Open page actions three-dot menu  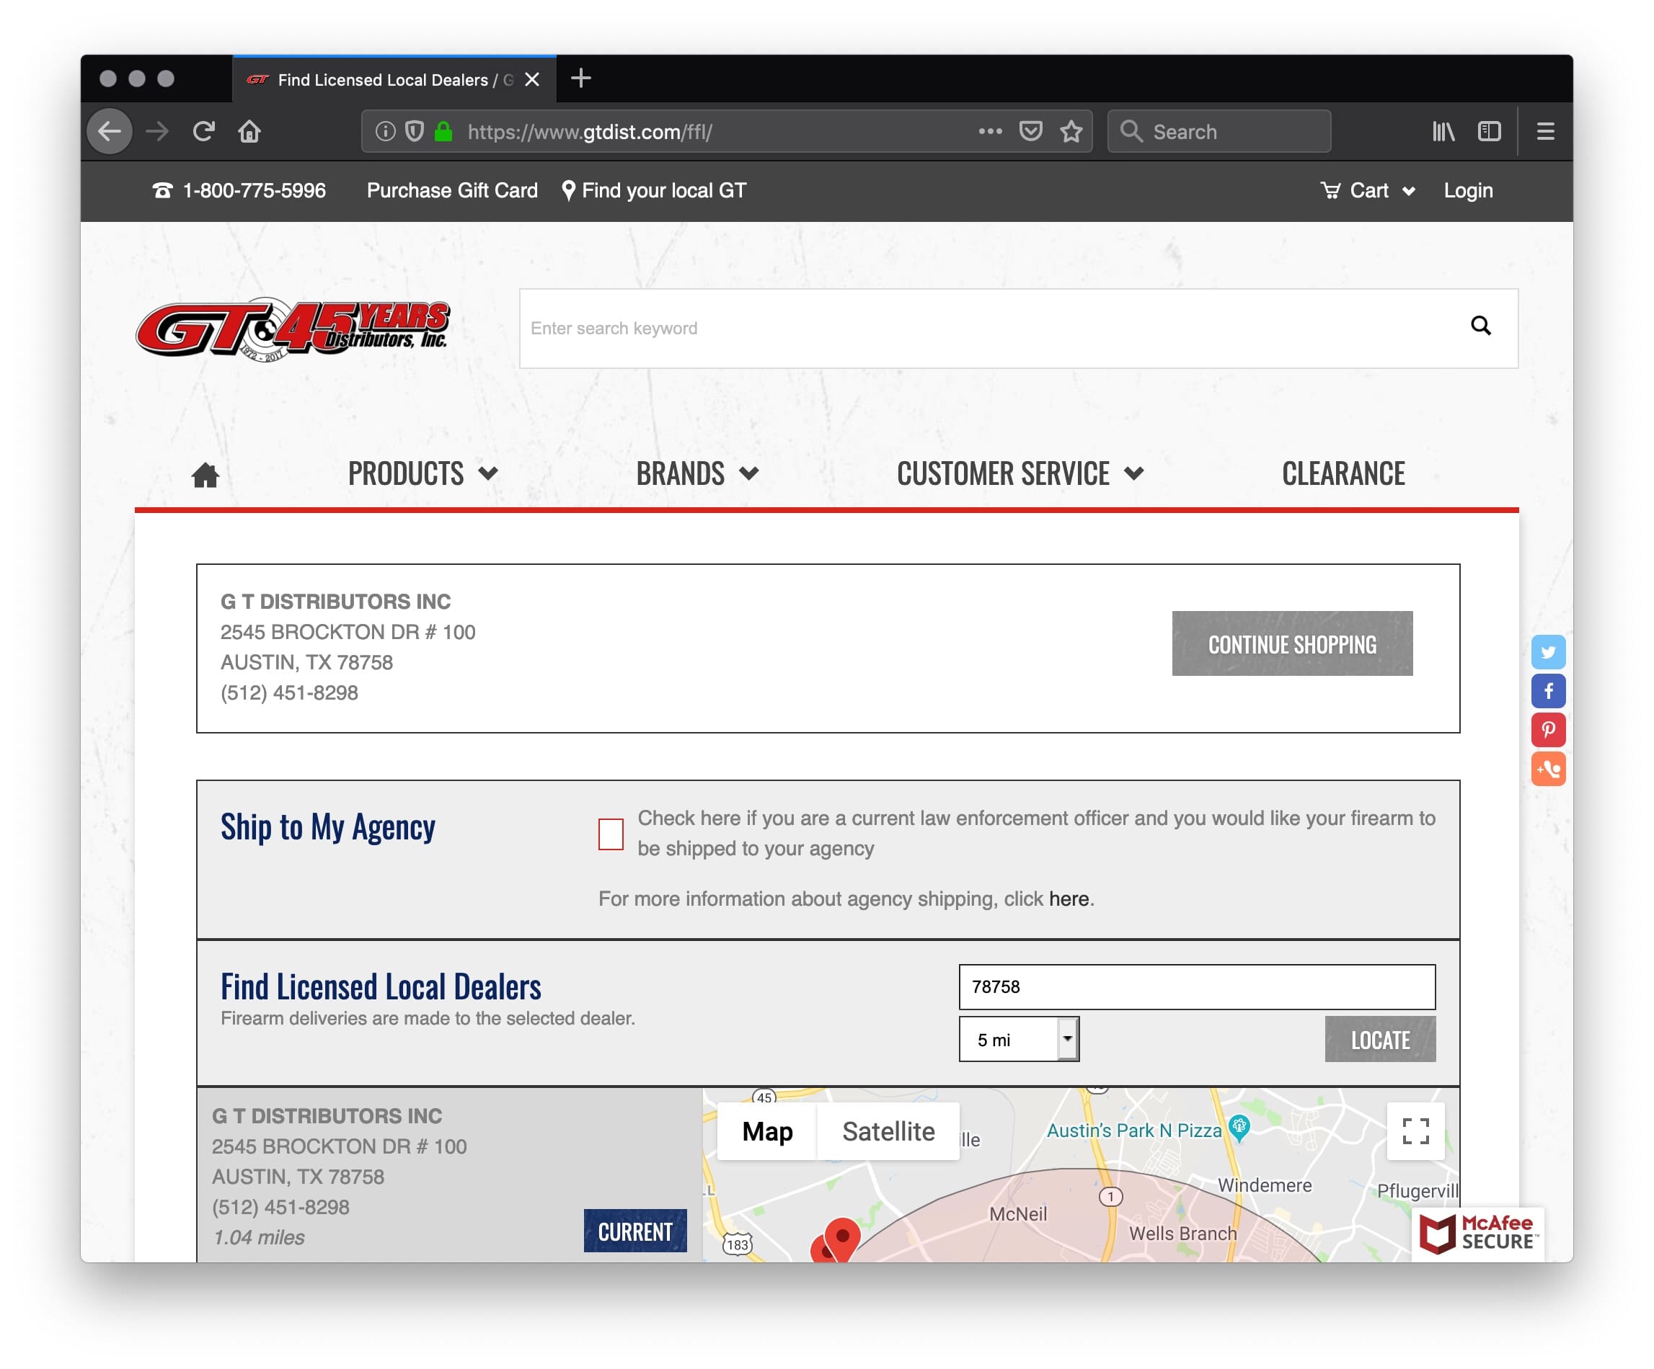point(990,130)
